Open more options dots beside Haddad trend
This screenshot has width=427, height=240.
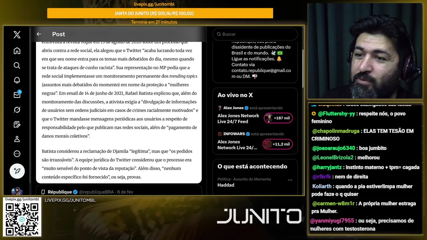point(290,180)
